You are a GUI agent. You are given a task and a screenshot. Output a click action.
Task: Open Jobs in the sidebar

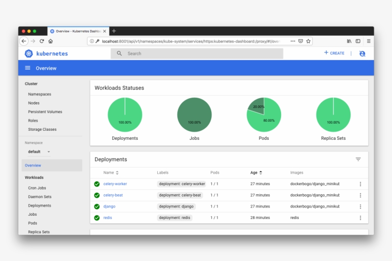click(x=33, y=214)
